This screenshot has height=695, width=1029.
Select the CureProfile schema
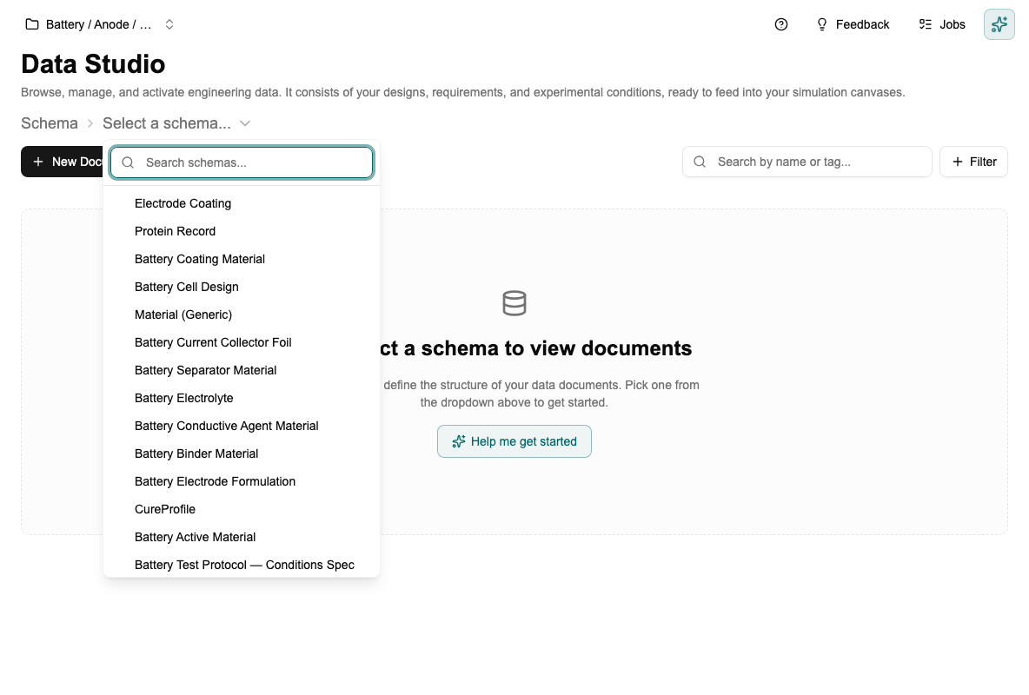click(x=242, y=509)
